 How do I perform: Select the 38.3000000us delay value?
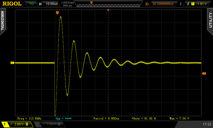click(x=163, y=4)
